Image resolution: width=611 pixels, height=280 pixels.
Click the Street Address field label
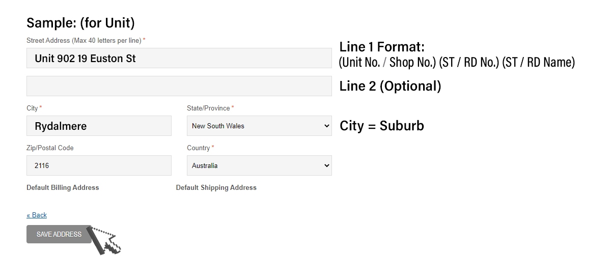pyautogui.click(x=86, y=40)
